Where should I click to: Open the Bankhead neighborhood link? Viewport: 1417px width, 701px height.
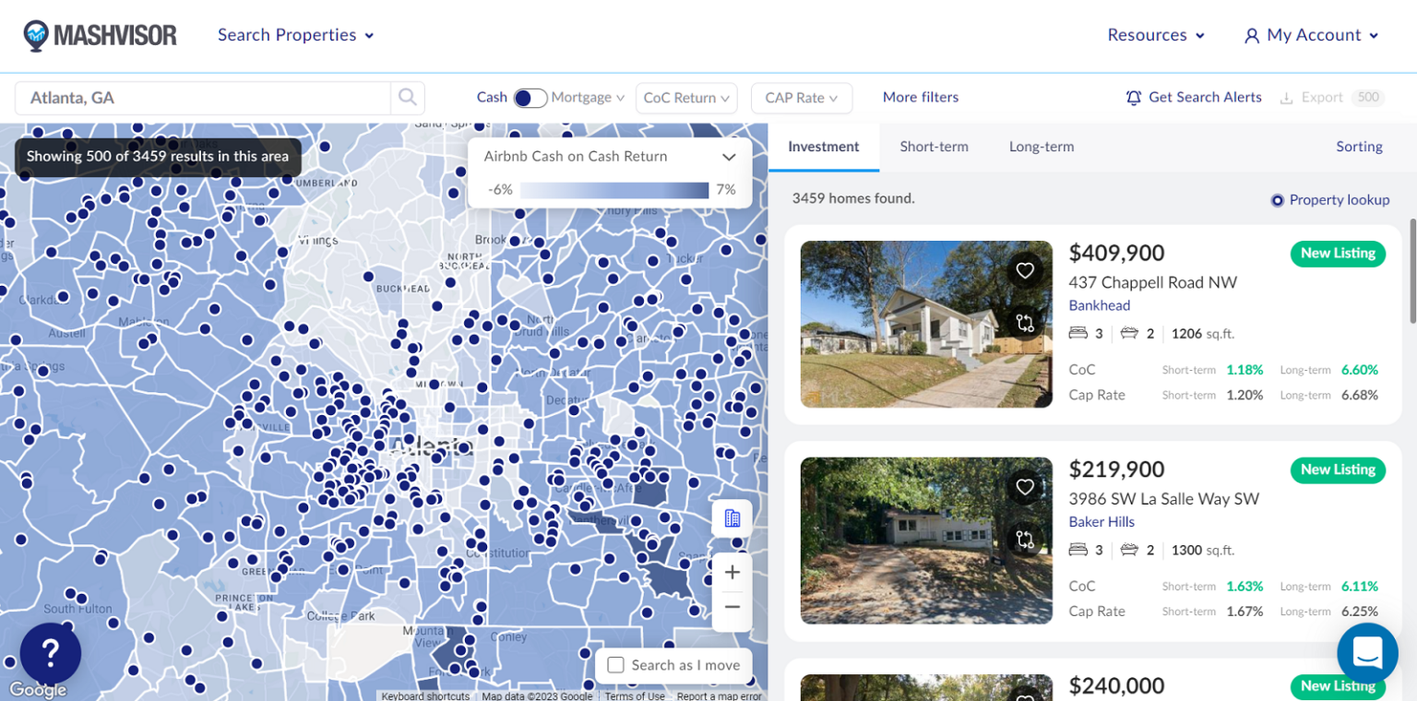click(1098, 305)
